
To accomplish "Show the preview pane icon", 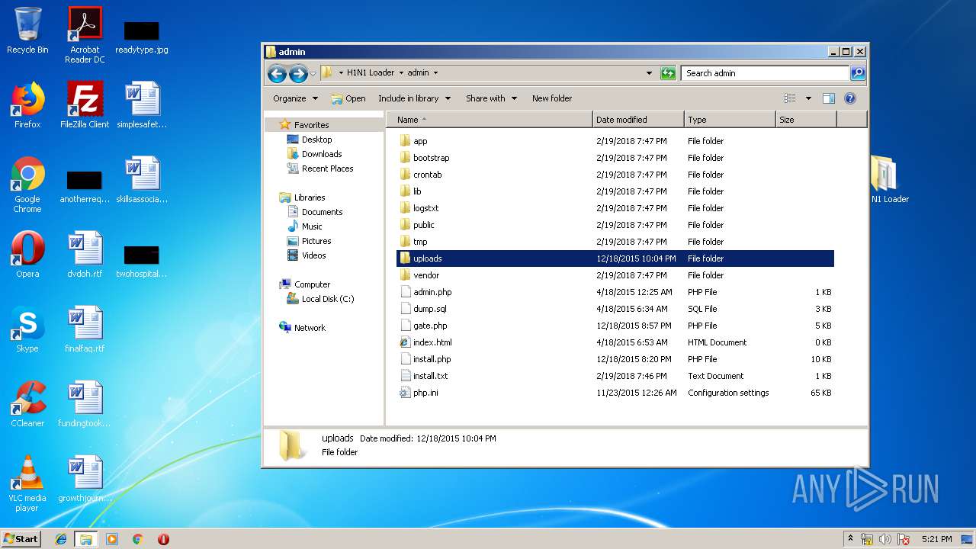I will point(829,98).
